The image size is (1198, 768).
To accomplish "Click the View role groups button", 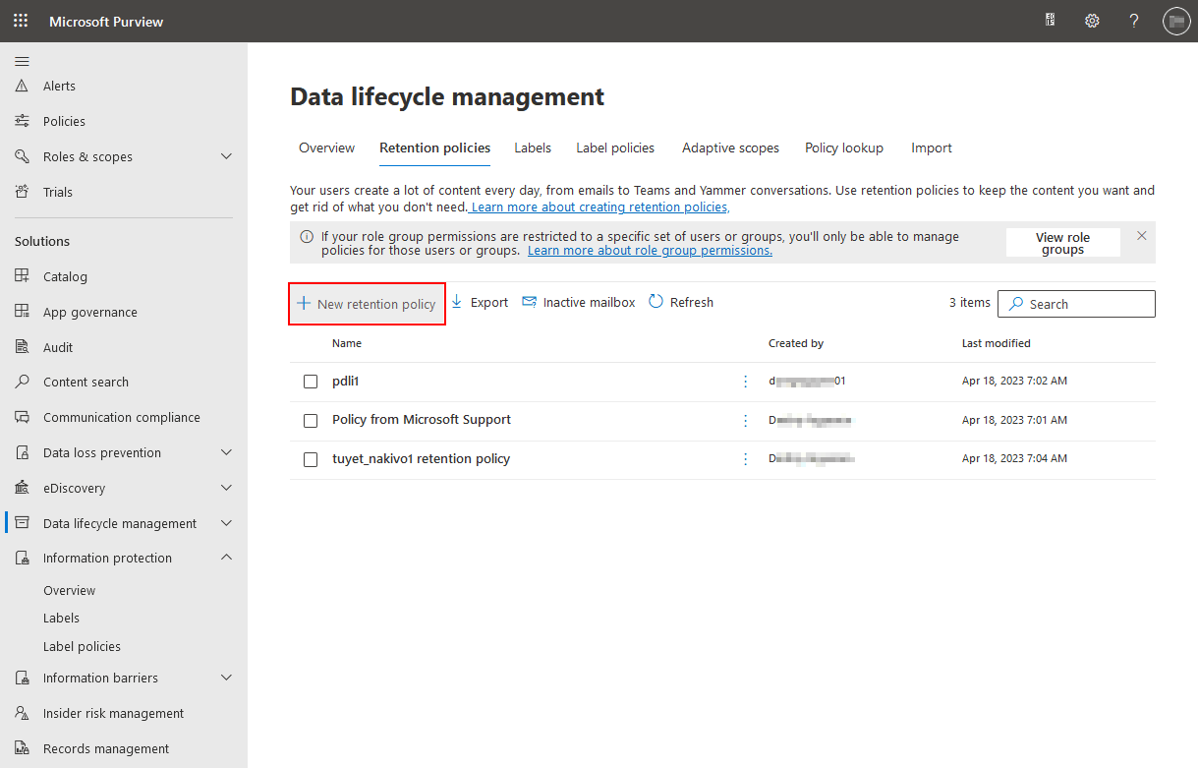I will (1063, 243).
